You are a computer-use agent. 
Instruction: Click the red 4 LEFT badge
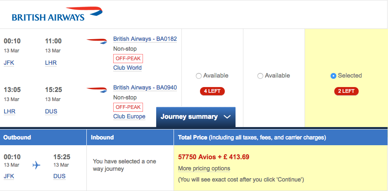pos(212,91)
